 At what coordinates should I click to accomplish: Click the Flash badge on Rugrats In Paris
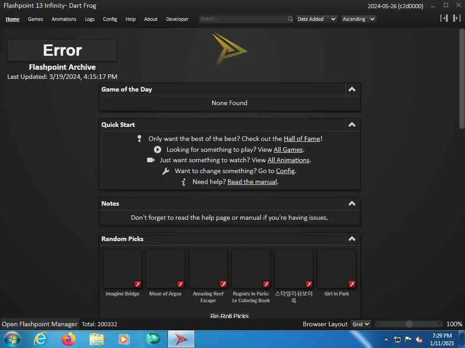coord(266,284)
